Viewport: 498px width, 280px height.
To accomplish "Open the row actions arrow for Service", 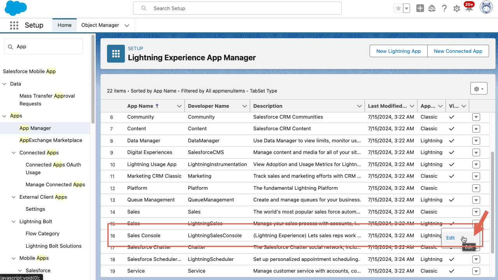I will (x=476, y=271).
